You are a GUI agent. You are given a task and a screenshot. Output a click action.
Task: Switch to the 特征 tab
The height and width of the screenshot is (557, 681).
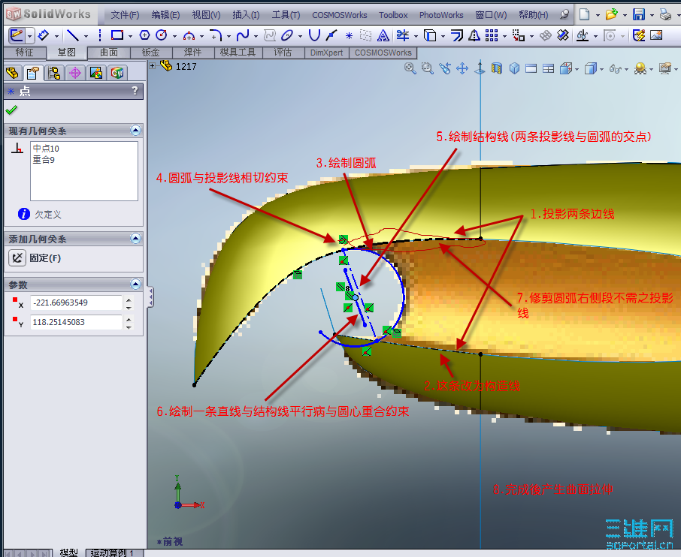[24, 53]
